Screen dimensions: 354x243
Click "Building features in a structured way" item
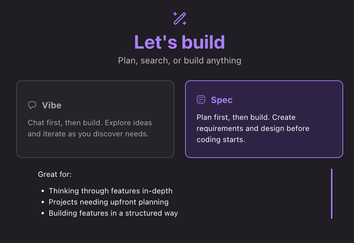coord(113,213)
